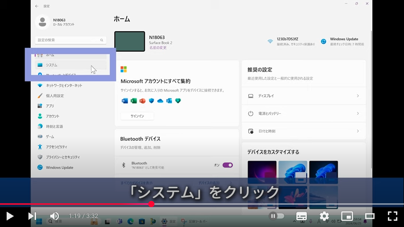404x227 pixels.
Task: Open the N18063 local account profile
Action: tap(55, 22)
